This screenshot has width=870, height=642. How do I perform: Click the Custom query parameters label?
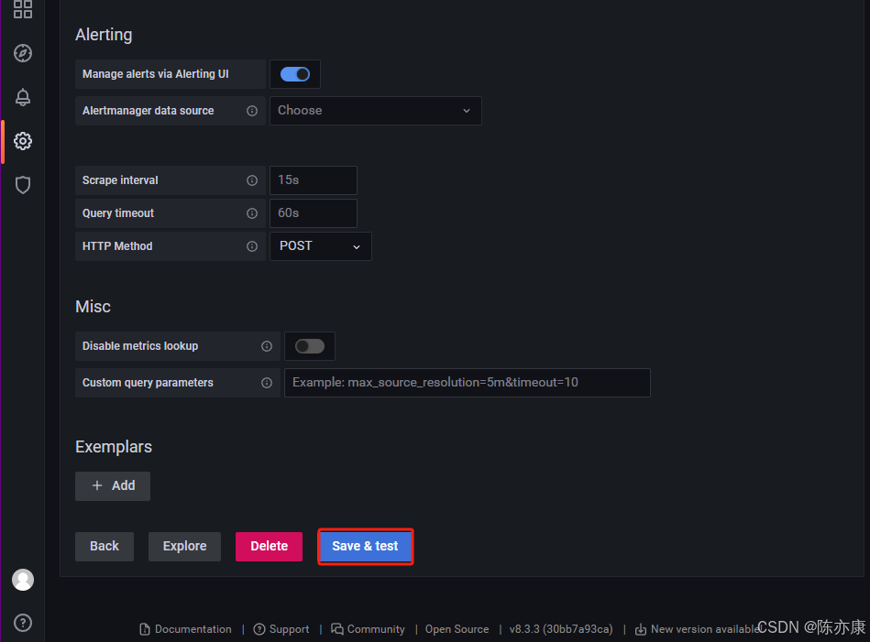(x=149, y=383)
